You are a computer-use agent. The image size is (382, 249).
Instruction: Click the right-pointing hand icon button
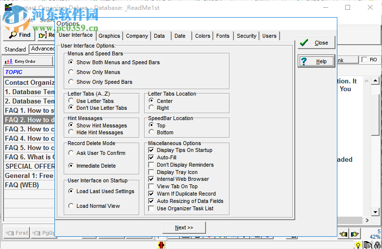pos(355,234)
